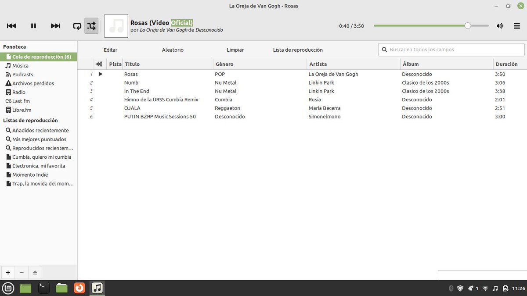
Task: Open the volume control speaker icon
Action: pyautogui.click(x=500, y=26)
